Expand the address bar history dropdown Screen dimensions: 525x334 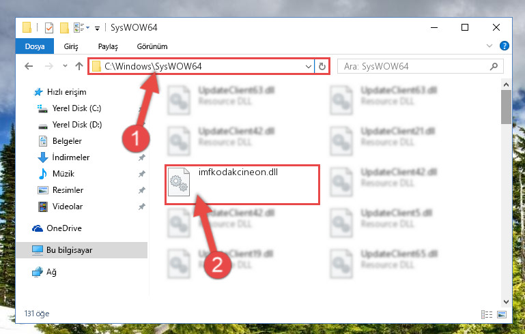[x=309, y=67]
